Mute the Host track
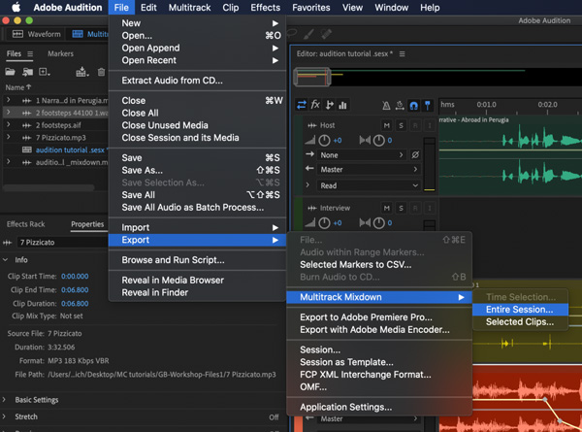The image size is (582, 432). coord(387,125)
